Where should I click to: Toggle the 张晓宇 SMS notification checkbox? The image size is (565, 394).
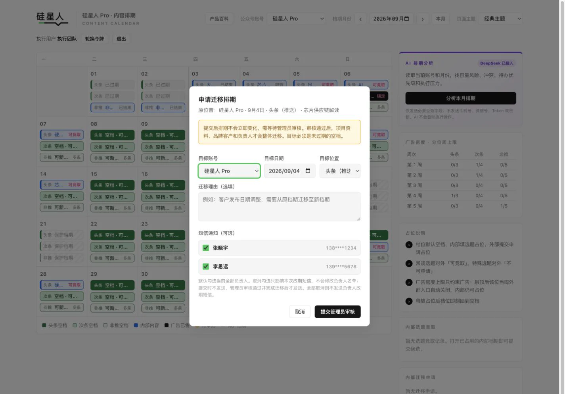tap(206, 248)
